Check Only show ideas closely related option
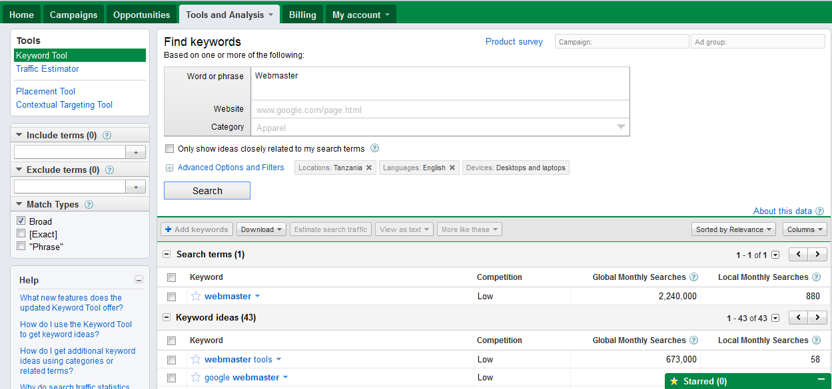The height and width of the screenshot is (389, 832). 169,148
